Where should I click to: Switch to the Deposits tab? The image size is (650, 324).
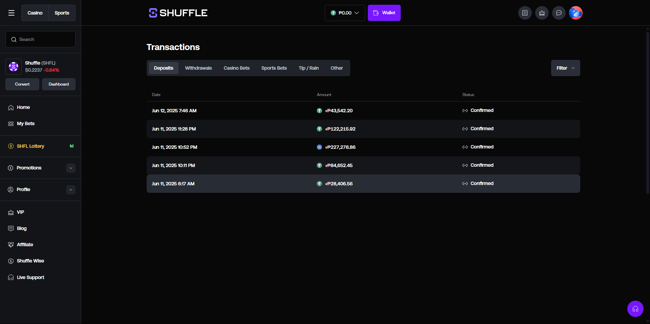point(164,68)
